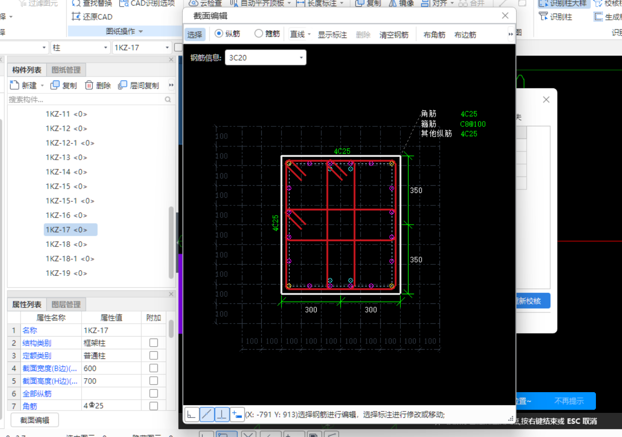The height and width of the screenshot is (437, 622).
Task: Expand the component list toolbar overflow
Action: point(171,85)
